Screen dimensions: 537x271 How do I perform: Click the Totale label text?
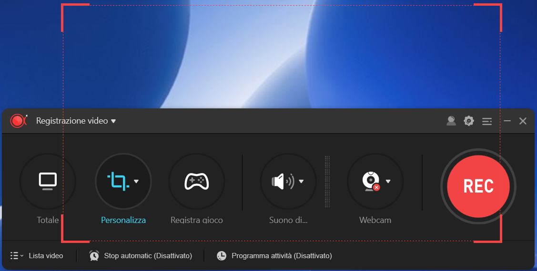tap(48, 220)
